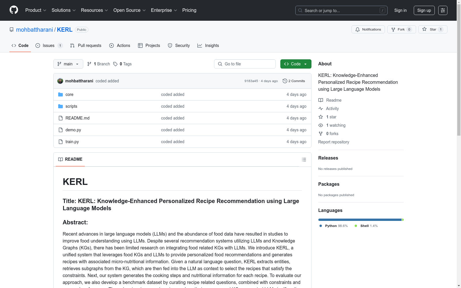
Task: Click the repository icon beside mohbattharani
Action: (x=12, y=30)
